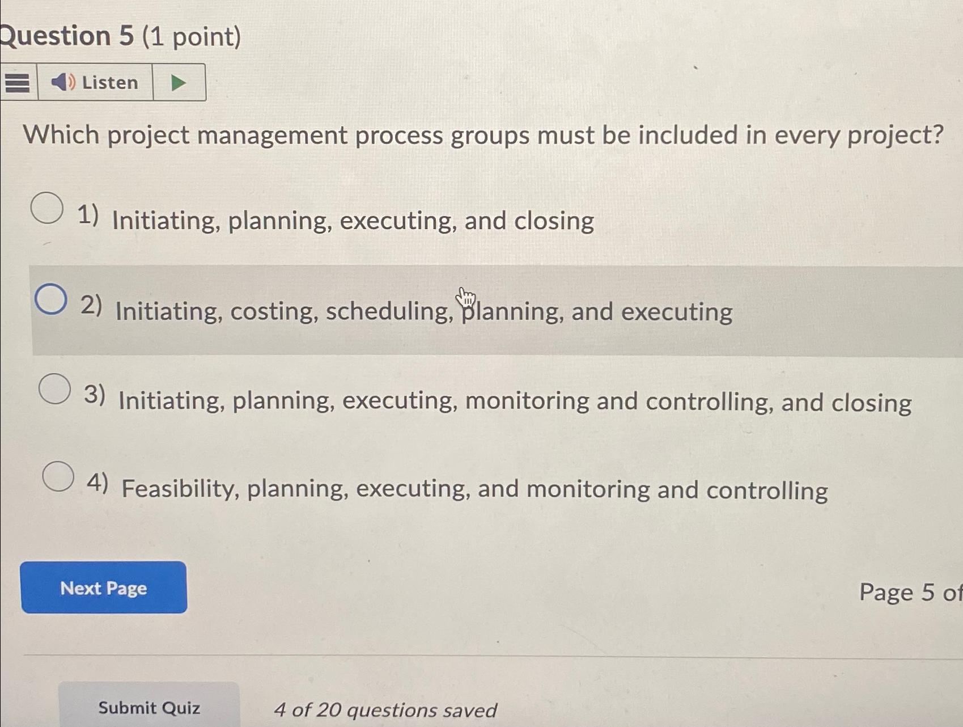
Task: Select answer 1, Initiating, planning, executing, and closing
Action: click(x=48, y=209)
